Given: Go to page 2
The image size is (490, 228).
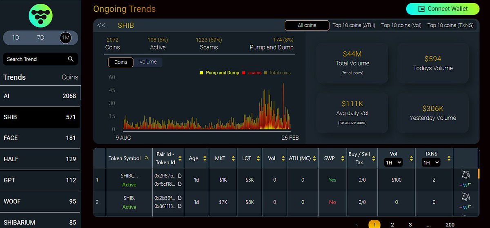Looking at the screenshot, I should [392, 224].
